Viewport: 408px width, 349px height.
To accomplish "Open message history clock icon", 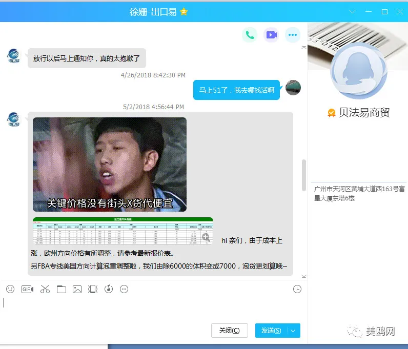I will [297, 289].
